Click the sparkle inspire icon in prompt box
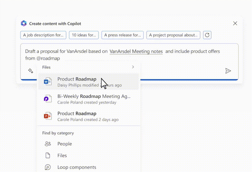This screenshot has height=172, width=252. tap(31, 71)
